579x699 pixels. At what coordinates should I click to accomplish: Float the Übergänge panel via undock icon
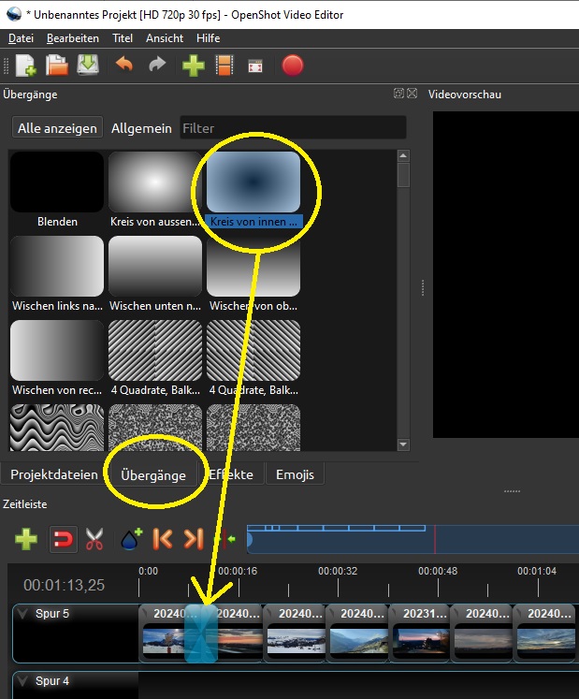399,94
